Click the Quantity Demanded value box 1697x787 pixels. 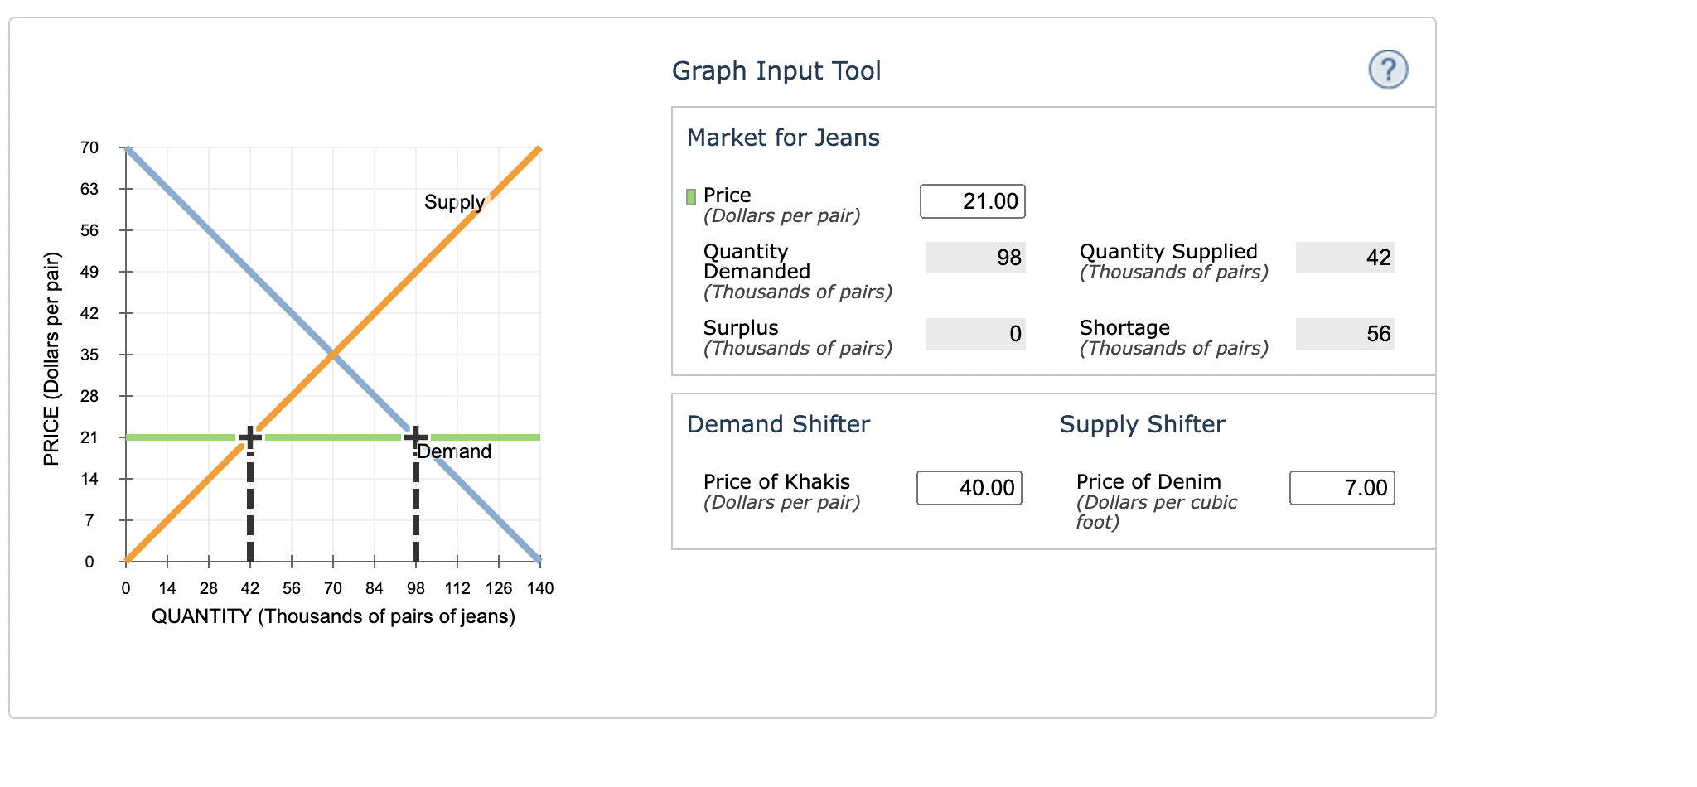pos(975,258)
